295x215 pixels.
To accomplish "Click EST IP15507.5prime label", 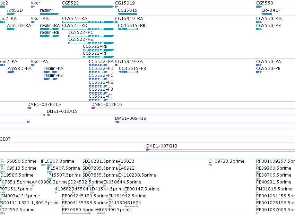I will point(64,175).
